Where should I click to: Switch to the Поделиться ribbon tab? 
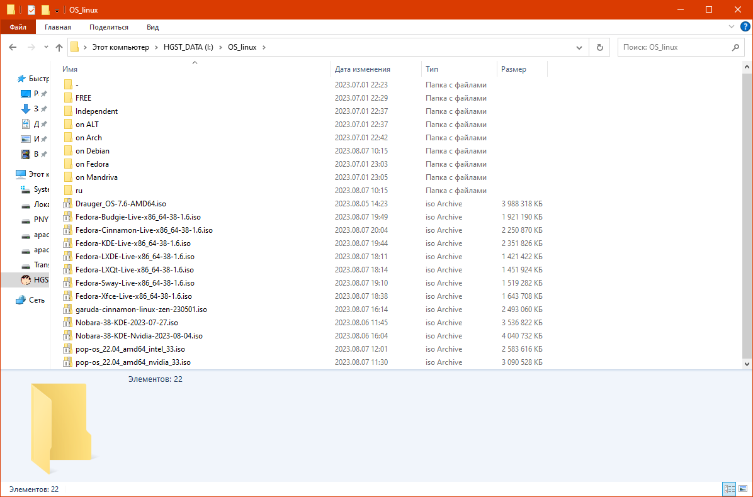[108, 27]
